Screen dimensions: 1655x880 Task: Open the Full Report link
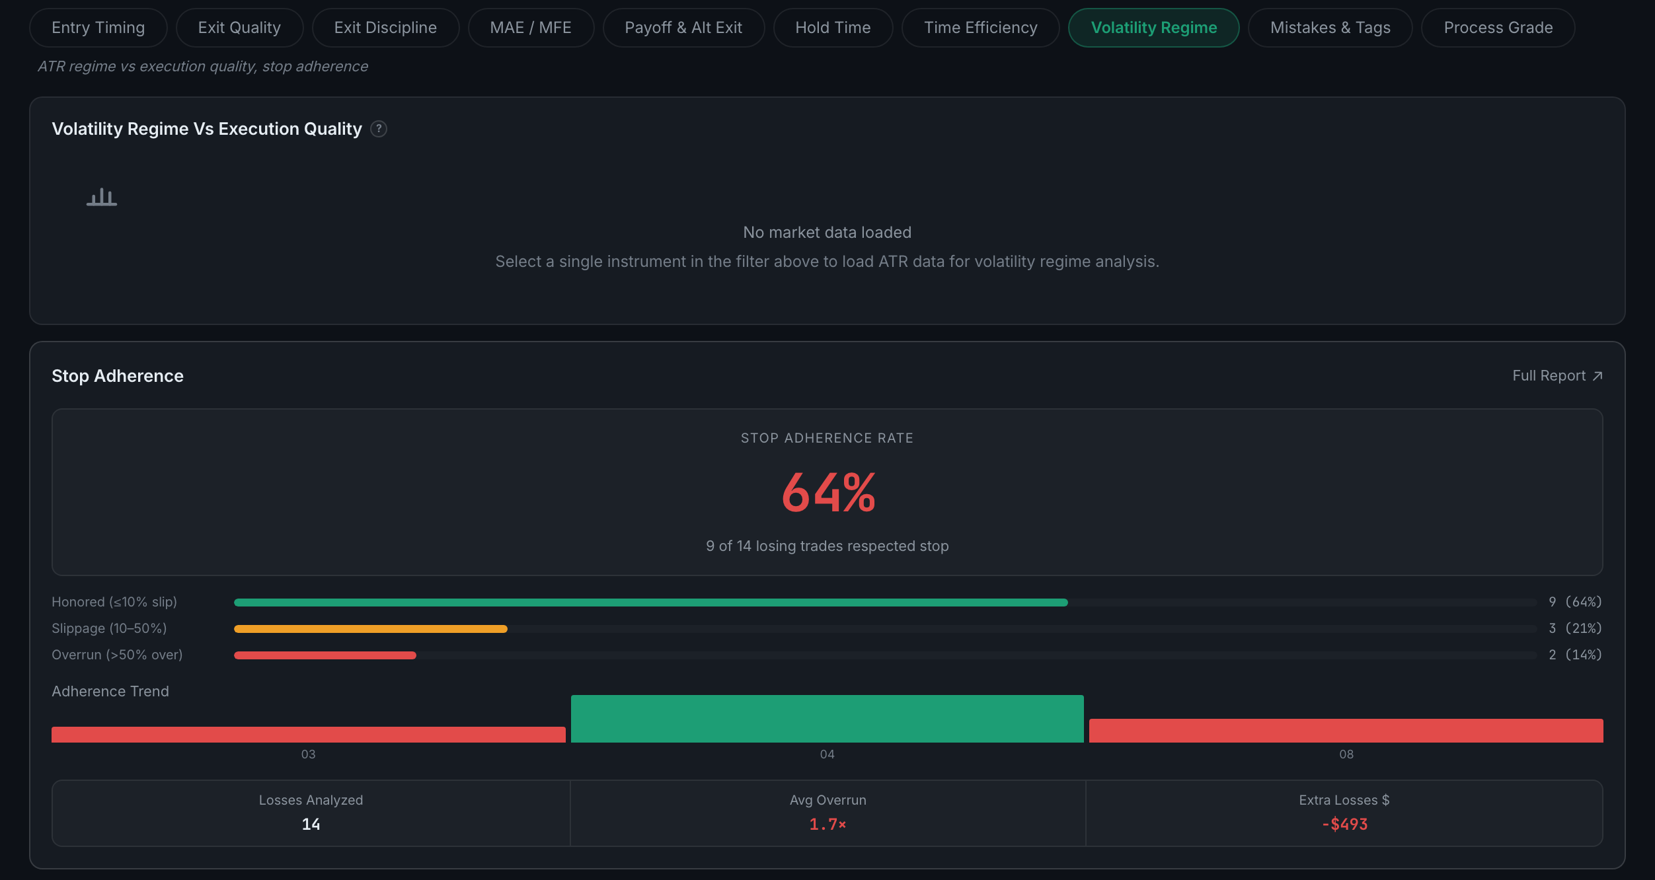[1558, 376]
